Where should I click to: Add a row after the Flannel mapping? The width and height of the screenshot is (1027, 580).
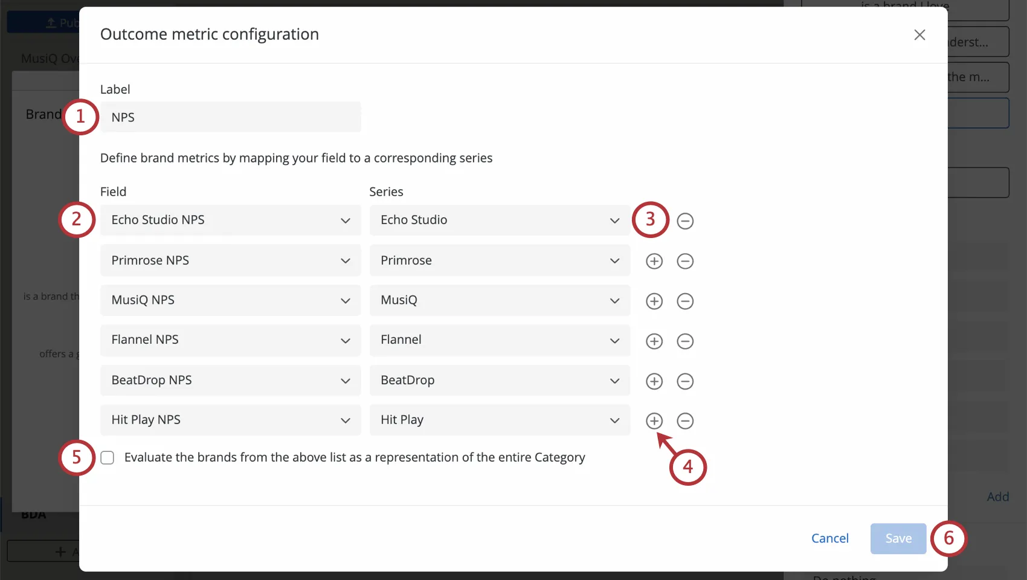pos(654,341)
